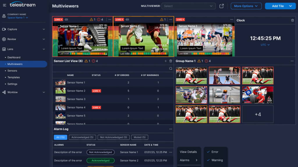This screenshot has width=298, height=167.
Task: Click the +4 thumbnail in Group Name 1
Action: pos(257,114)
